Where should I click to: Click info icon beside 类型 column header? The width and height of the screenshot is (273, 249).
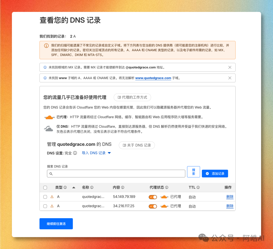[x=65, y=187]
